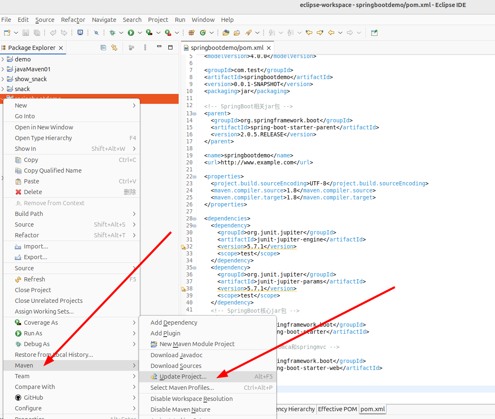Image resolution: width=495 pixels, height=419 pixels.
Task: Open the Project menu
Action: [x=158, y=20]
